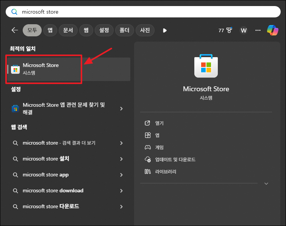Screen dimensions: 286x226
Task: Click the large Microsoft Store icon in preview
Action: tap(206, 66)
